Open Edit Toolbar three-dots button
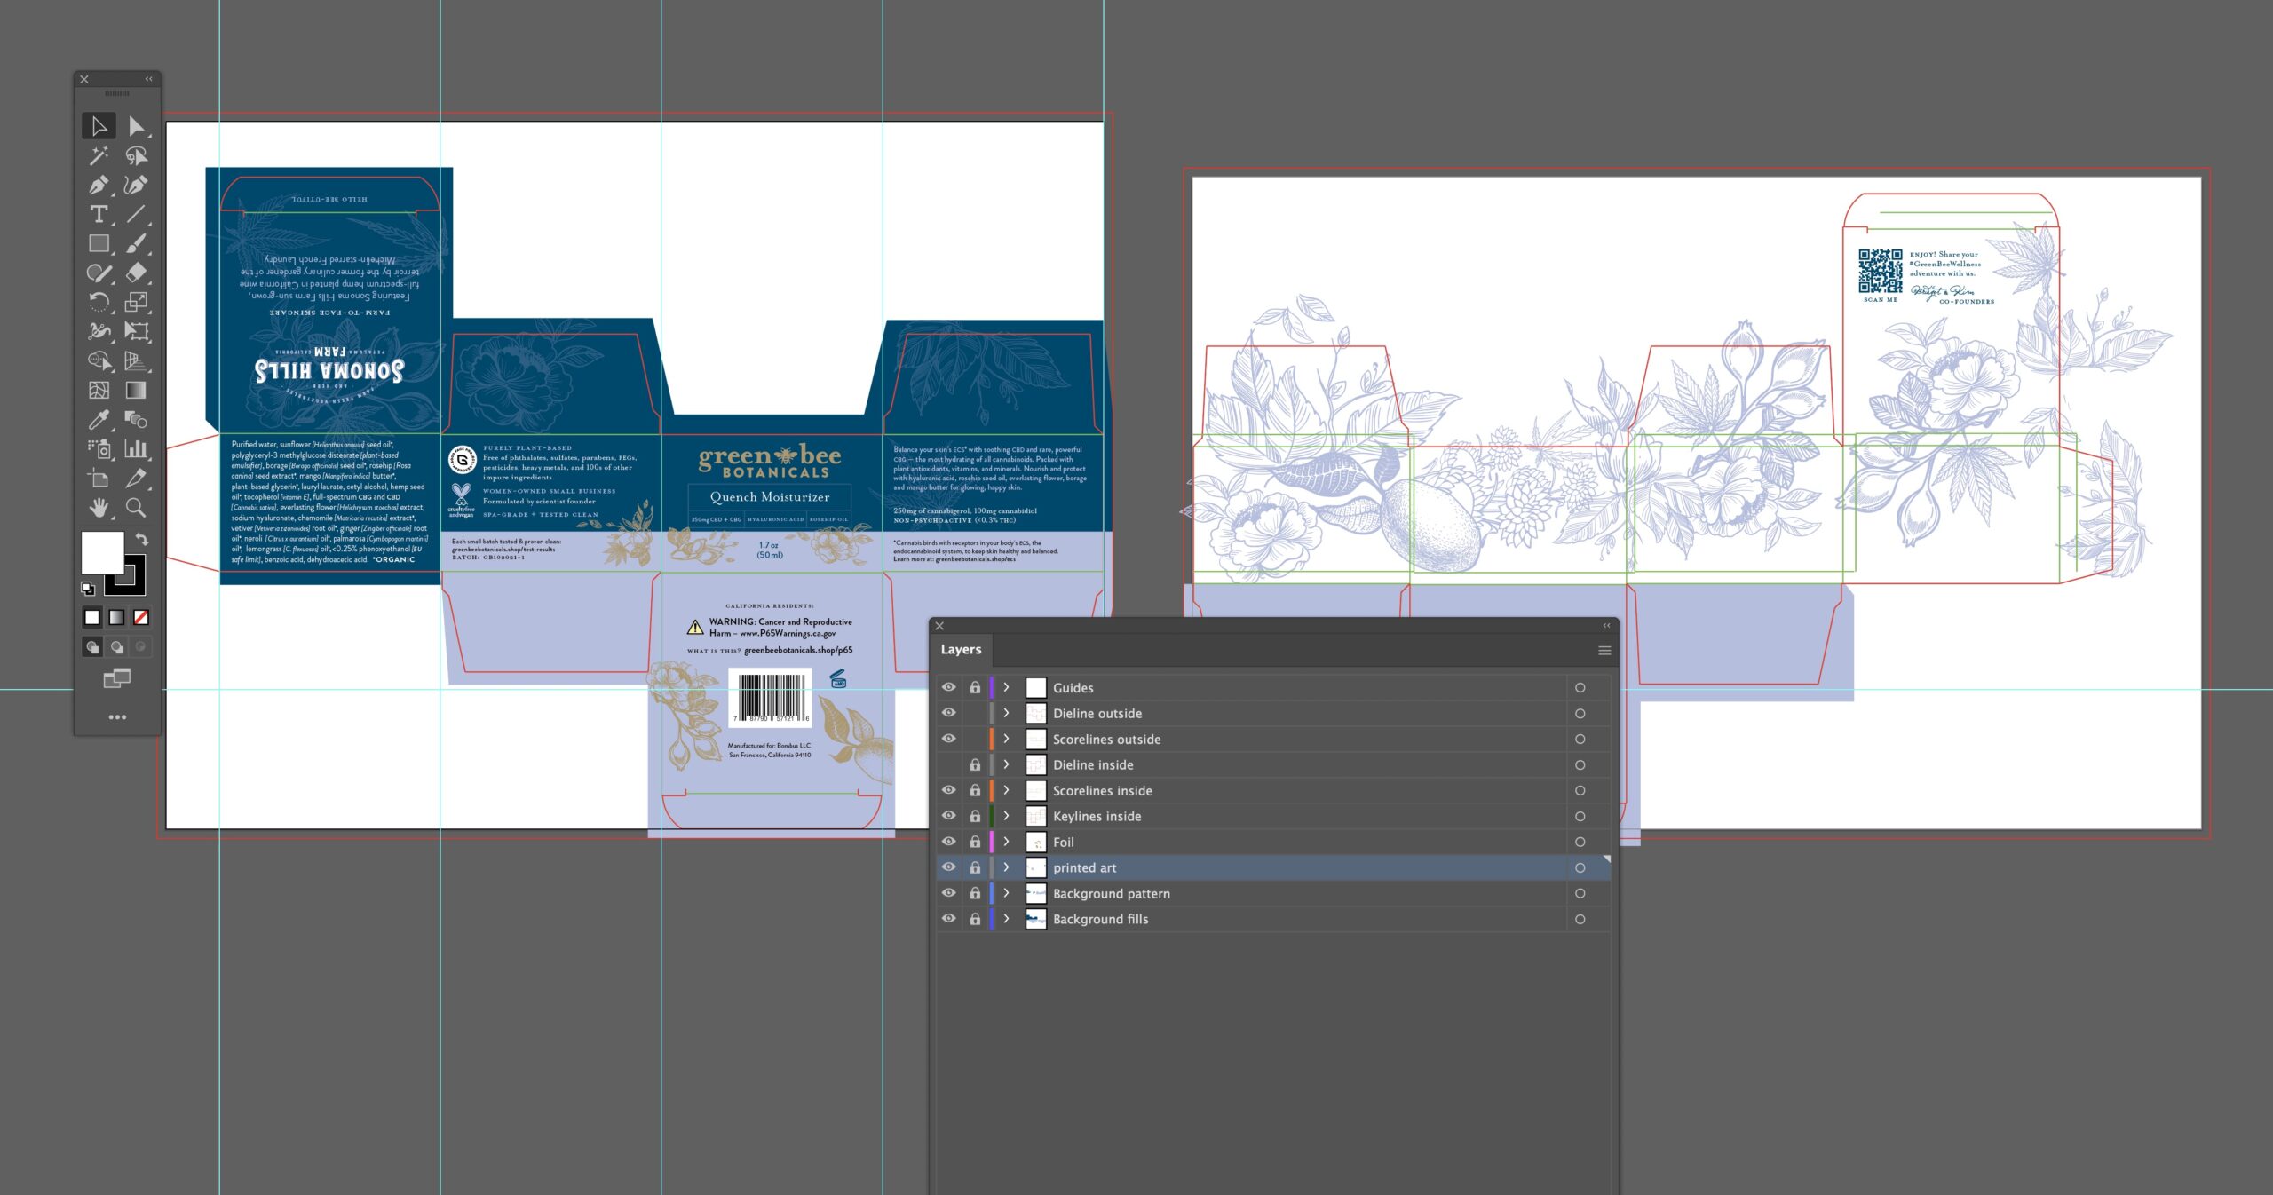Screen dimensions: 2273x1195 coord(117,716)
